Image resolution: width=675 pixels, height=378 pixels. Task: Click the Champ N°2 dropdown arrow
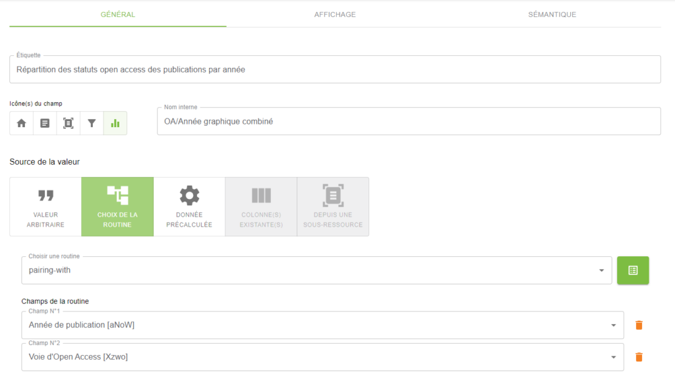pos(614,358)
